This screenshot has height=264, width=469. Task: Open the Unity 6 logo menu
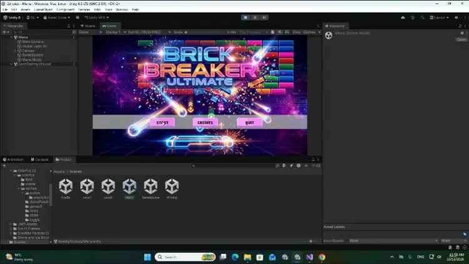(x=12, y=17)
